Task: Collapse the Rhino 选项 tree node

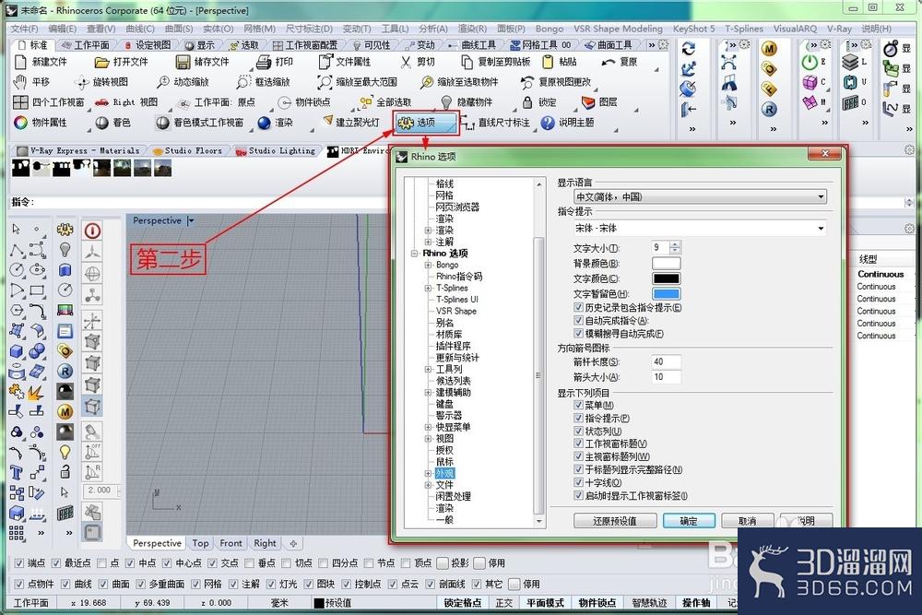Action: 415,254
